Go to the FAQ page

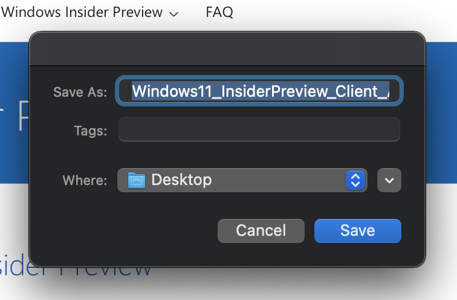219,12
